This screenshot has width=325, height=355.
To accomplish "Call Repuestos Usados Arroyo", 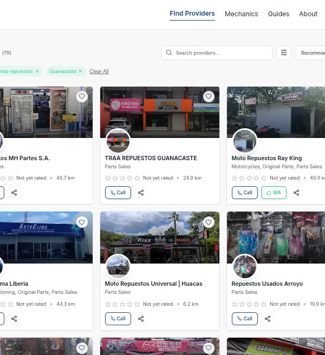I will click(244, 319).
